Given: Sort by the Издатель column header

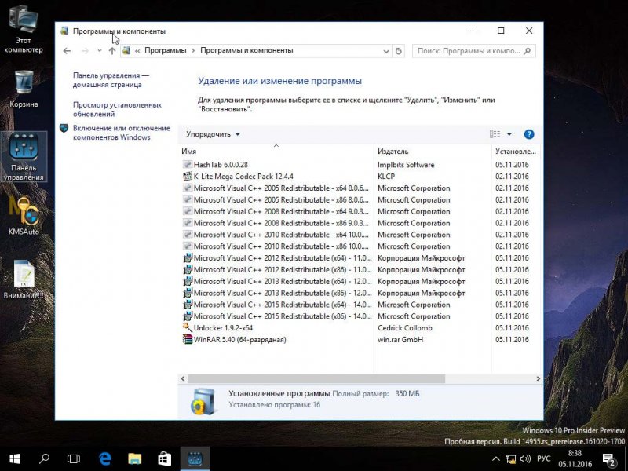Looking at the screenshot, I should coord(433,151).
